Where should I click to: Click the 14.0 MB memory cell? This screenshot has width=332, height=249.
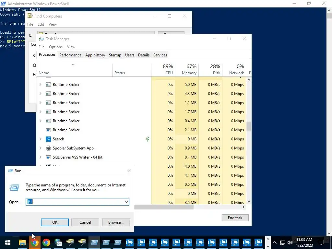coord(187,166)
